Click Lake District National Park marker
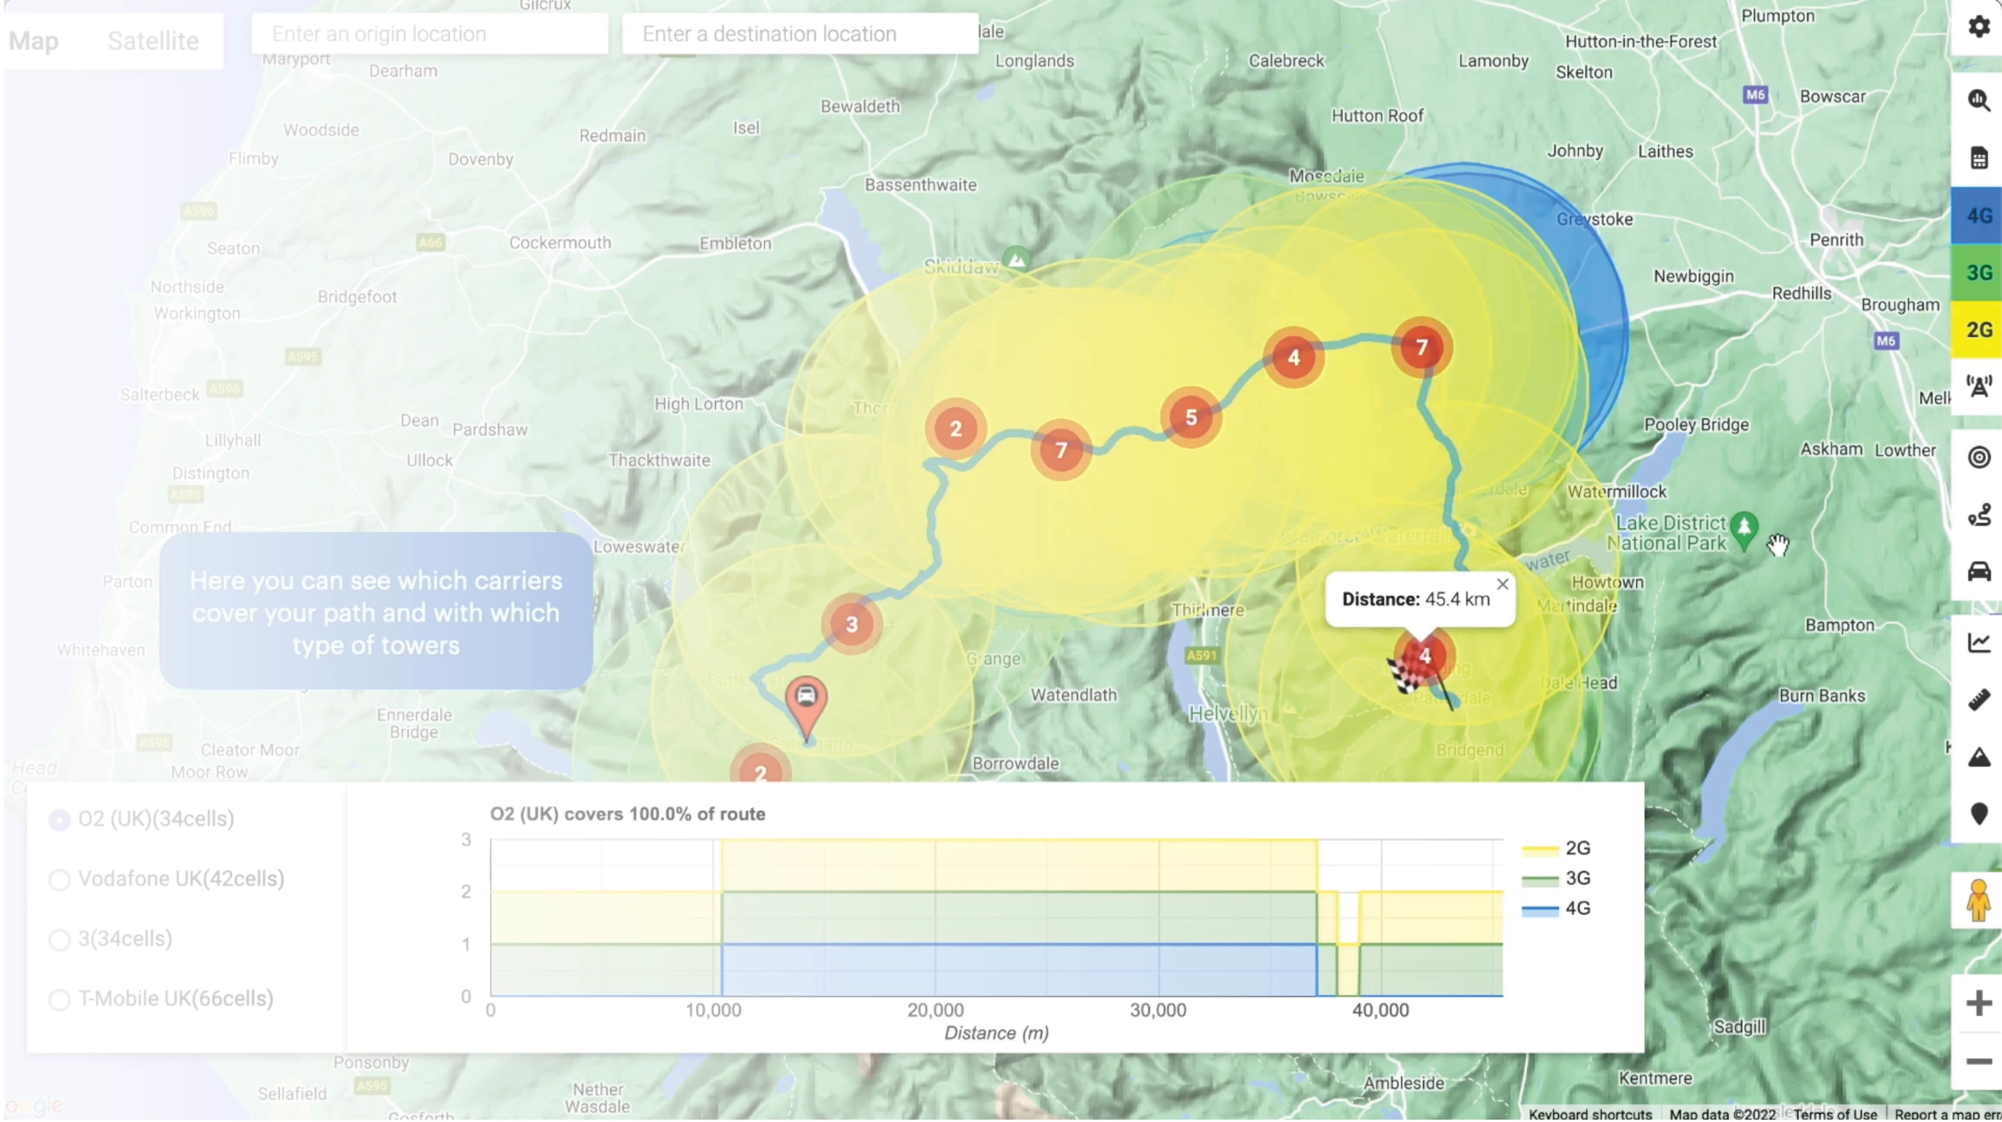Screen dimensions: 2002x1122 (1744, 531)
